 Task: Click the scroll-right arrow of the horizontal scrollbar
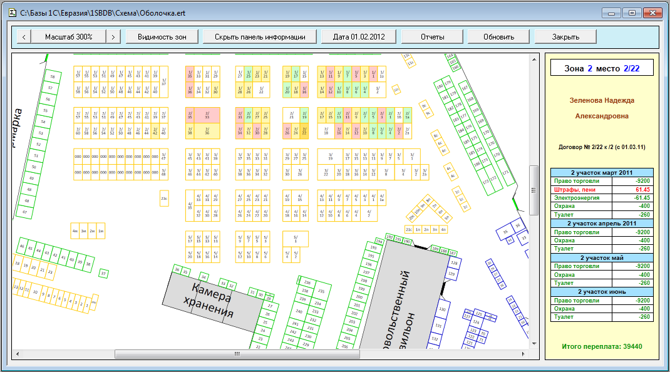click(x=525, y=354)
